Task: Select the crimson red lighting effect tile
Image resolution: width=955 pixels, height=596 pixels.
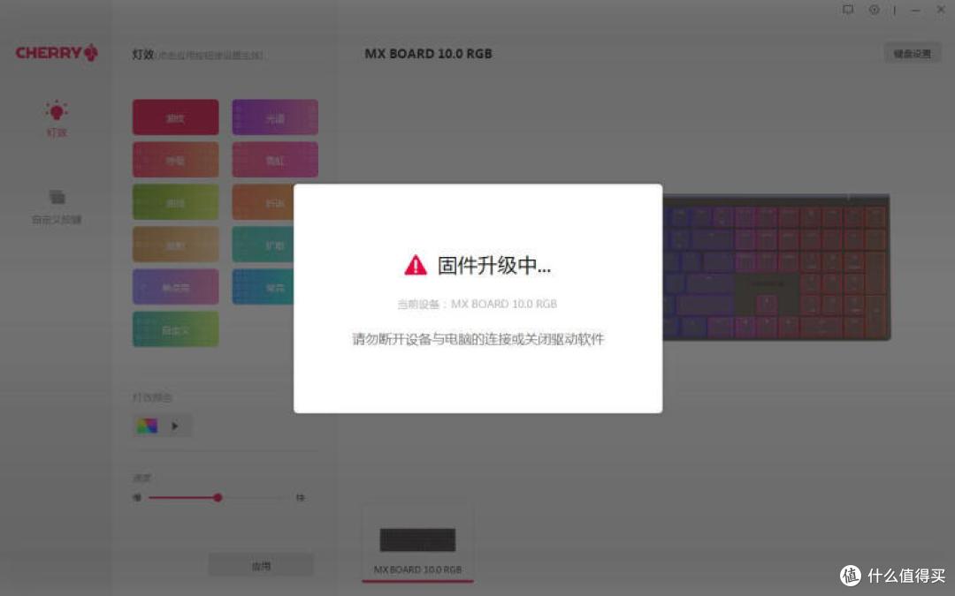Action: tap(175, 117)
